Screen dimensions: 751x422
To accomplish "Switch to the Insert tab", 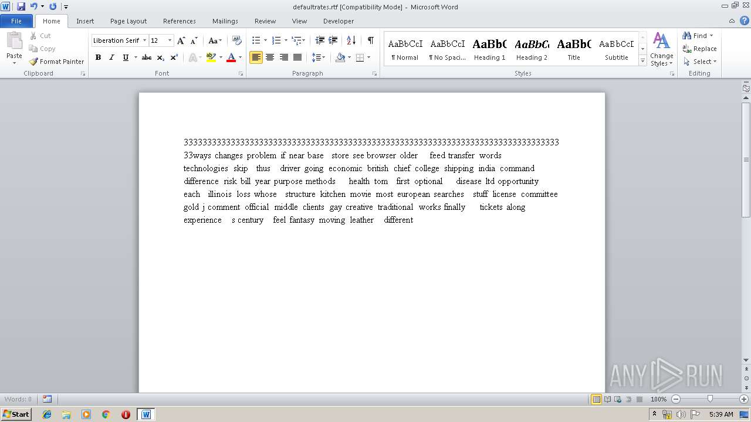I will [x=85, y=21].
